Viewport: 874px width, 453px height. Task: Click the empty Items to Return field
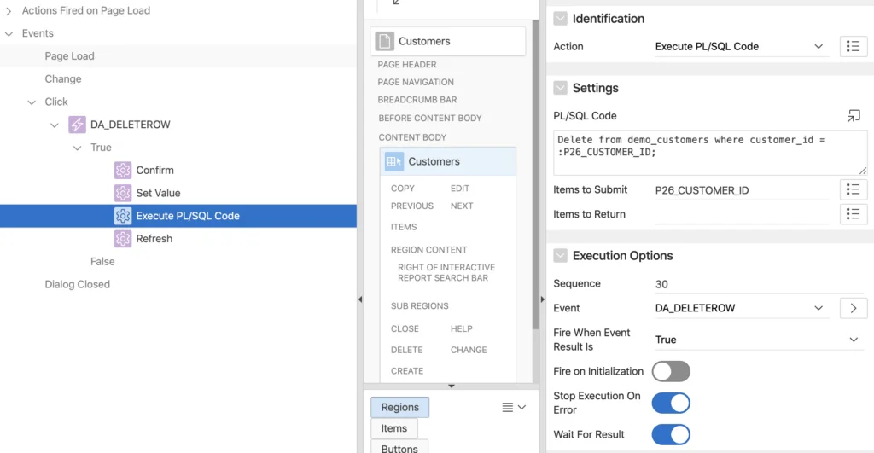tap(742, 214)
